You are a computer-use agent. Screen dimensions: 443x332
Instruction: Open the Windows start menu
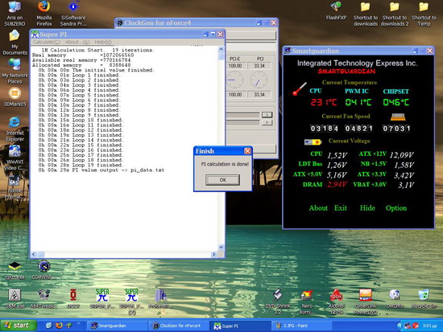coord(18,326)
